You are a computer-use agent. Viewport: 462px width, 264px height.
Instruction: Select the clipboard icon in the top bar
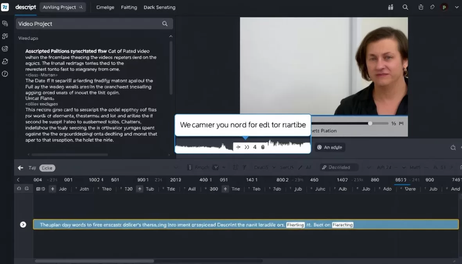(x=421, y=7)
